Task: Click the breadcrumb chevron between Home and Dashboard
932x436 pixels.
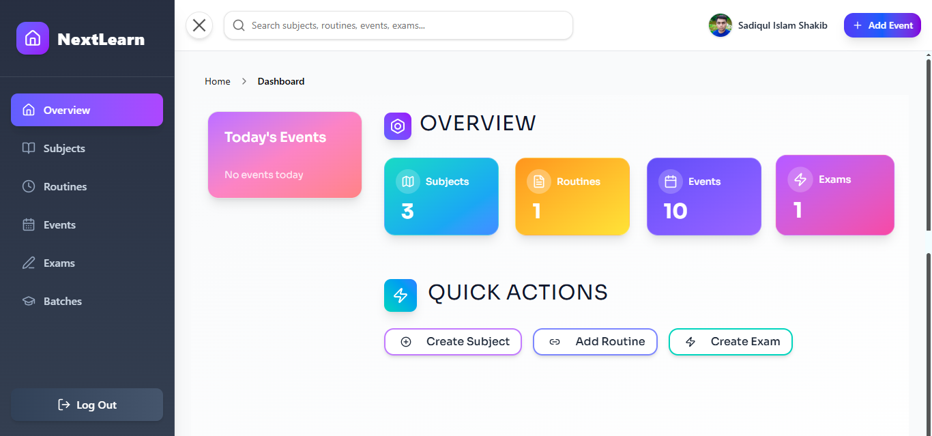Action: pos(244,81)
